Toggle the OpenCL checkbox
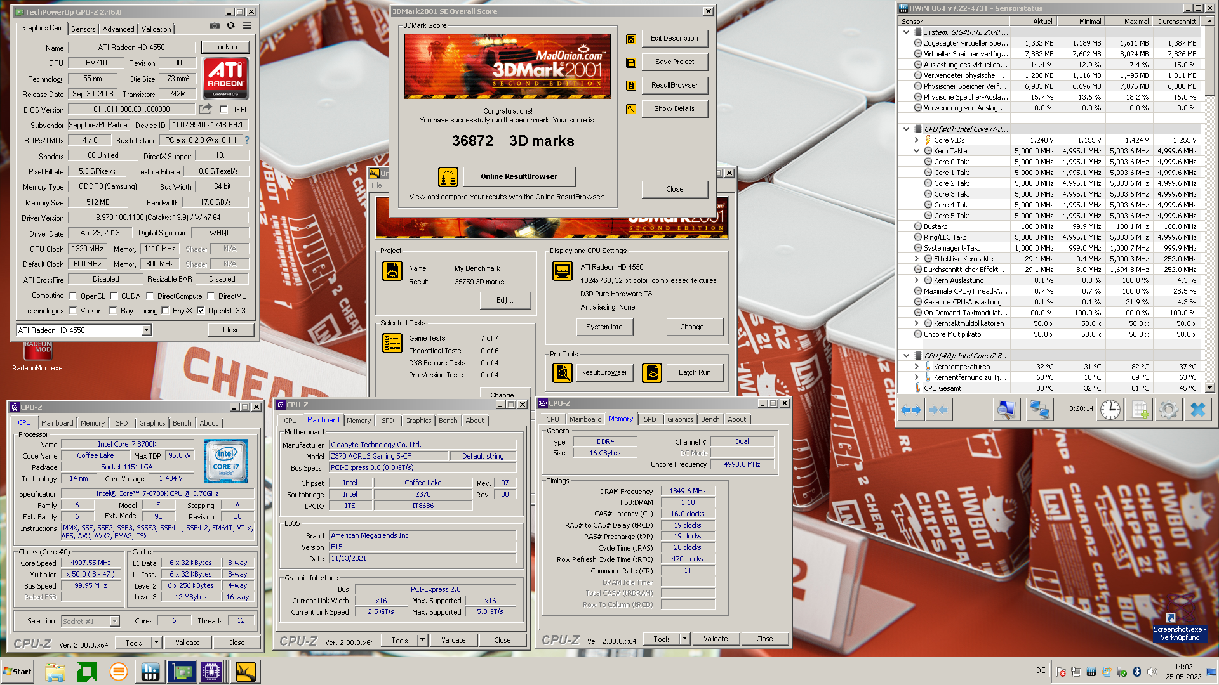 (x=73, y=296)
